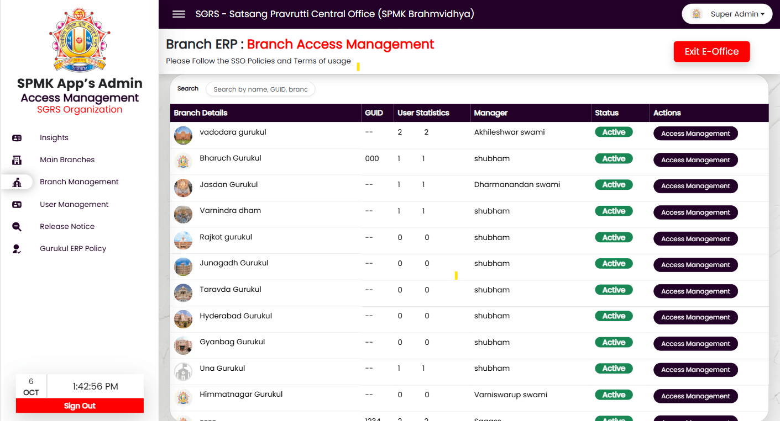Click the Main Branches building icon
The width and height of the screenshot is (780, 421).
coord(17,160)
